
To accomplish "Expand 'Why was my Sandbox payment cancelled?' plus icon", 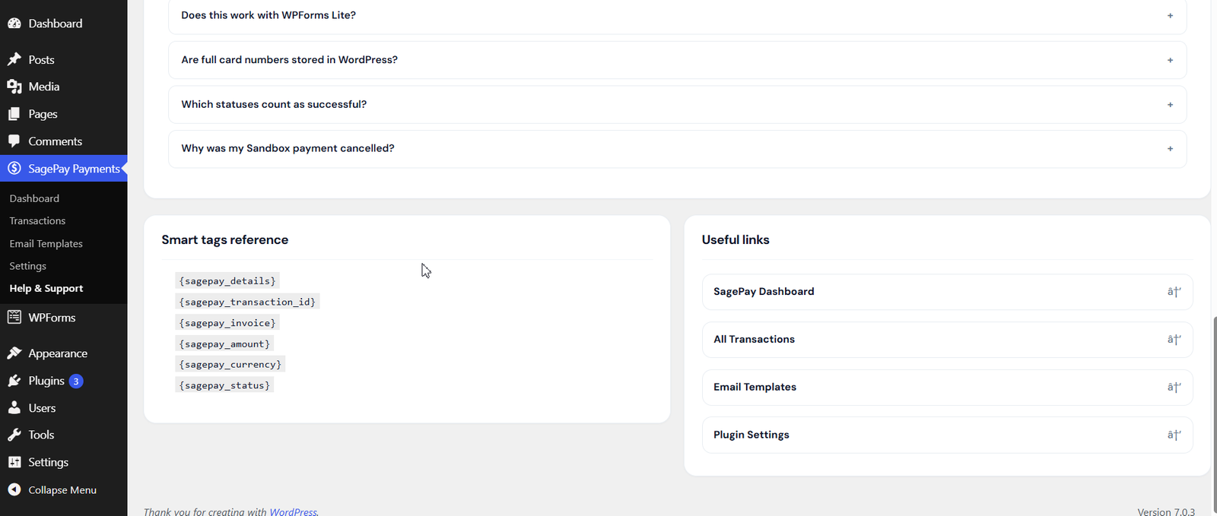I will 1170,149.
